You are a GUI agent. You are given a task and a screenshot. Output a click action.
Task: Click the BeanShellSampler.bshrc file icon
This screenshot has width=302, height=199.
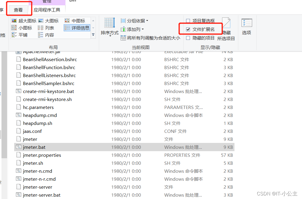pyautogui.click(x=19, y=83)
